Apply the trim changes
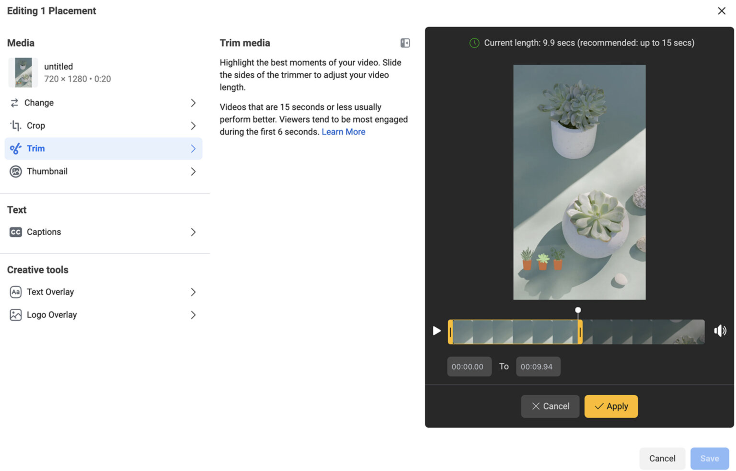Image resolution: width=736 pixels, height=471 pixels. click(610, 406)
